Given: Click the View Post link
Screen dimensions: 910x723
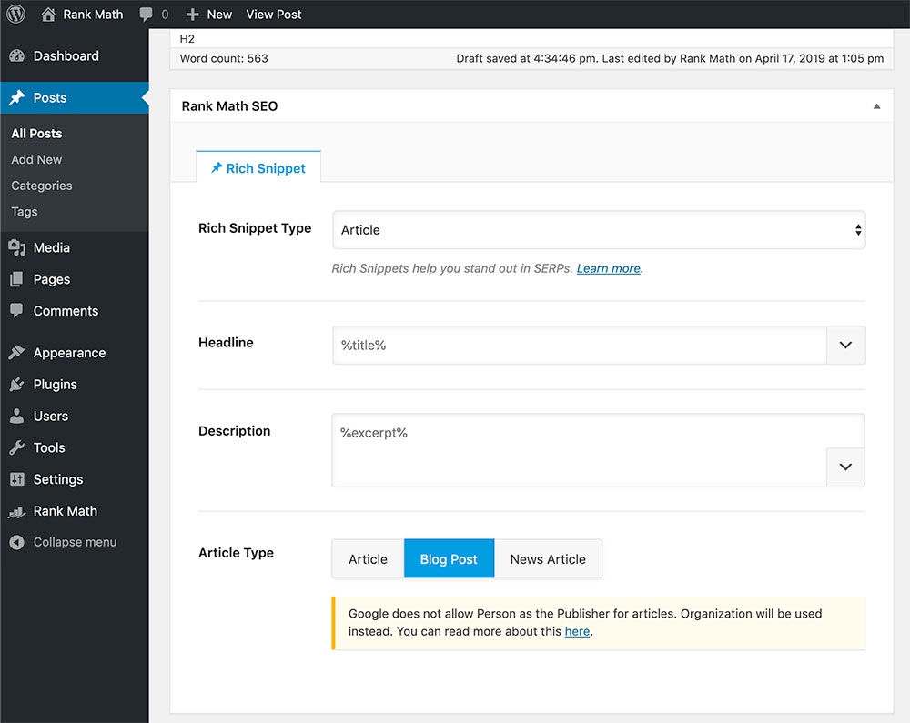Looking at the screenshot, I should [x=274, y=15].
